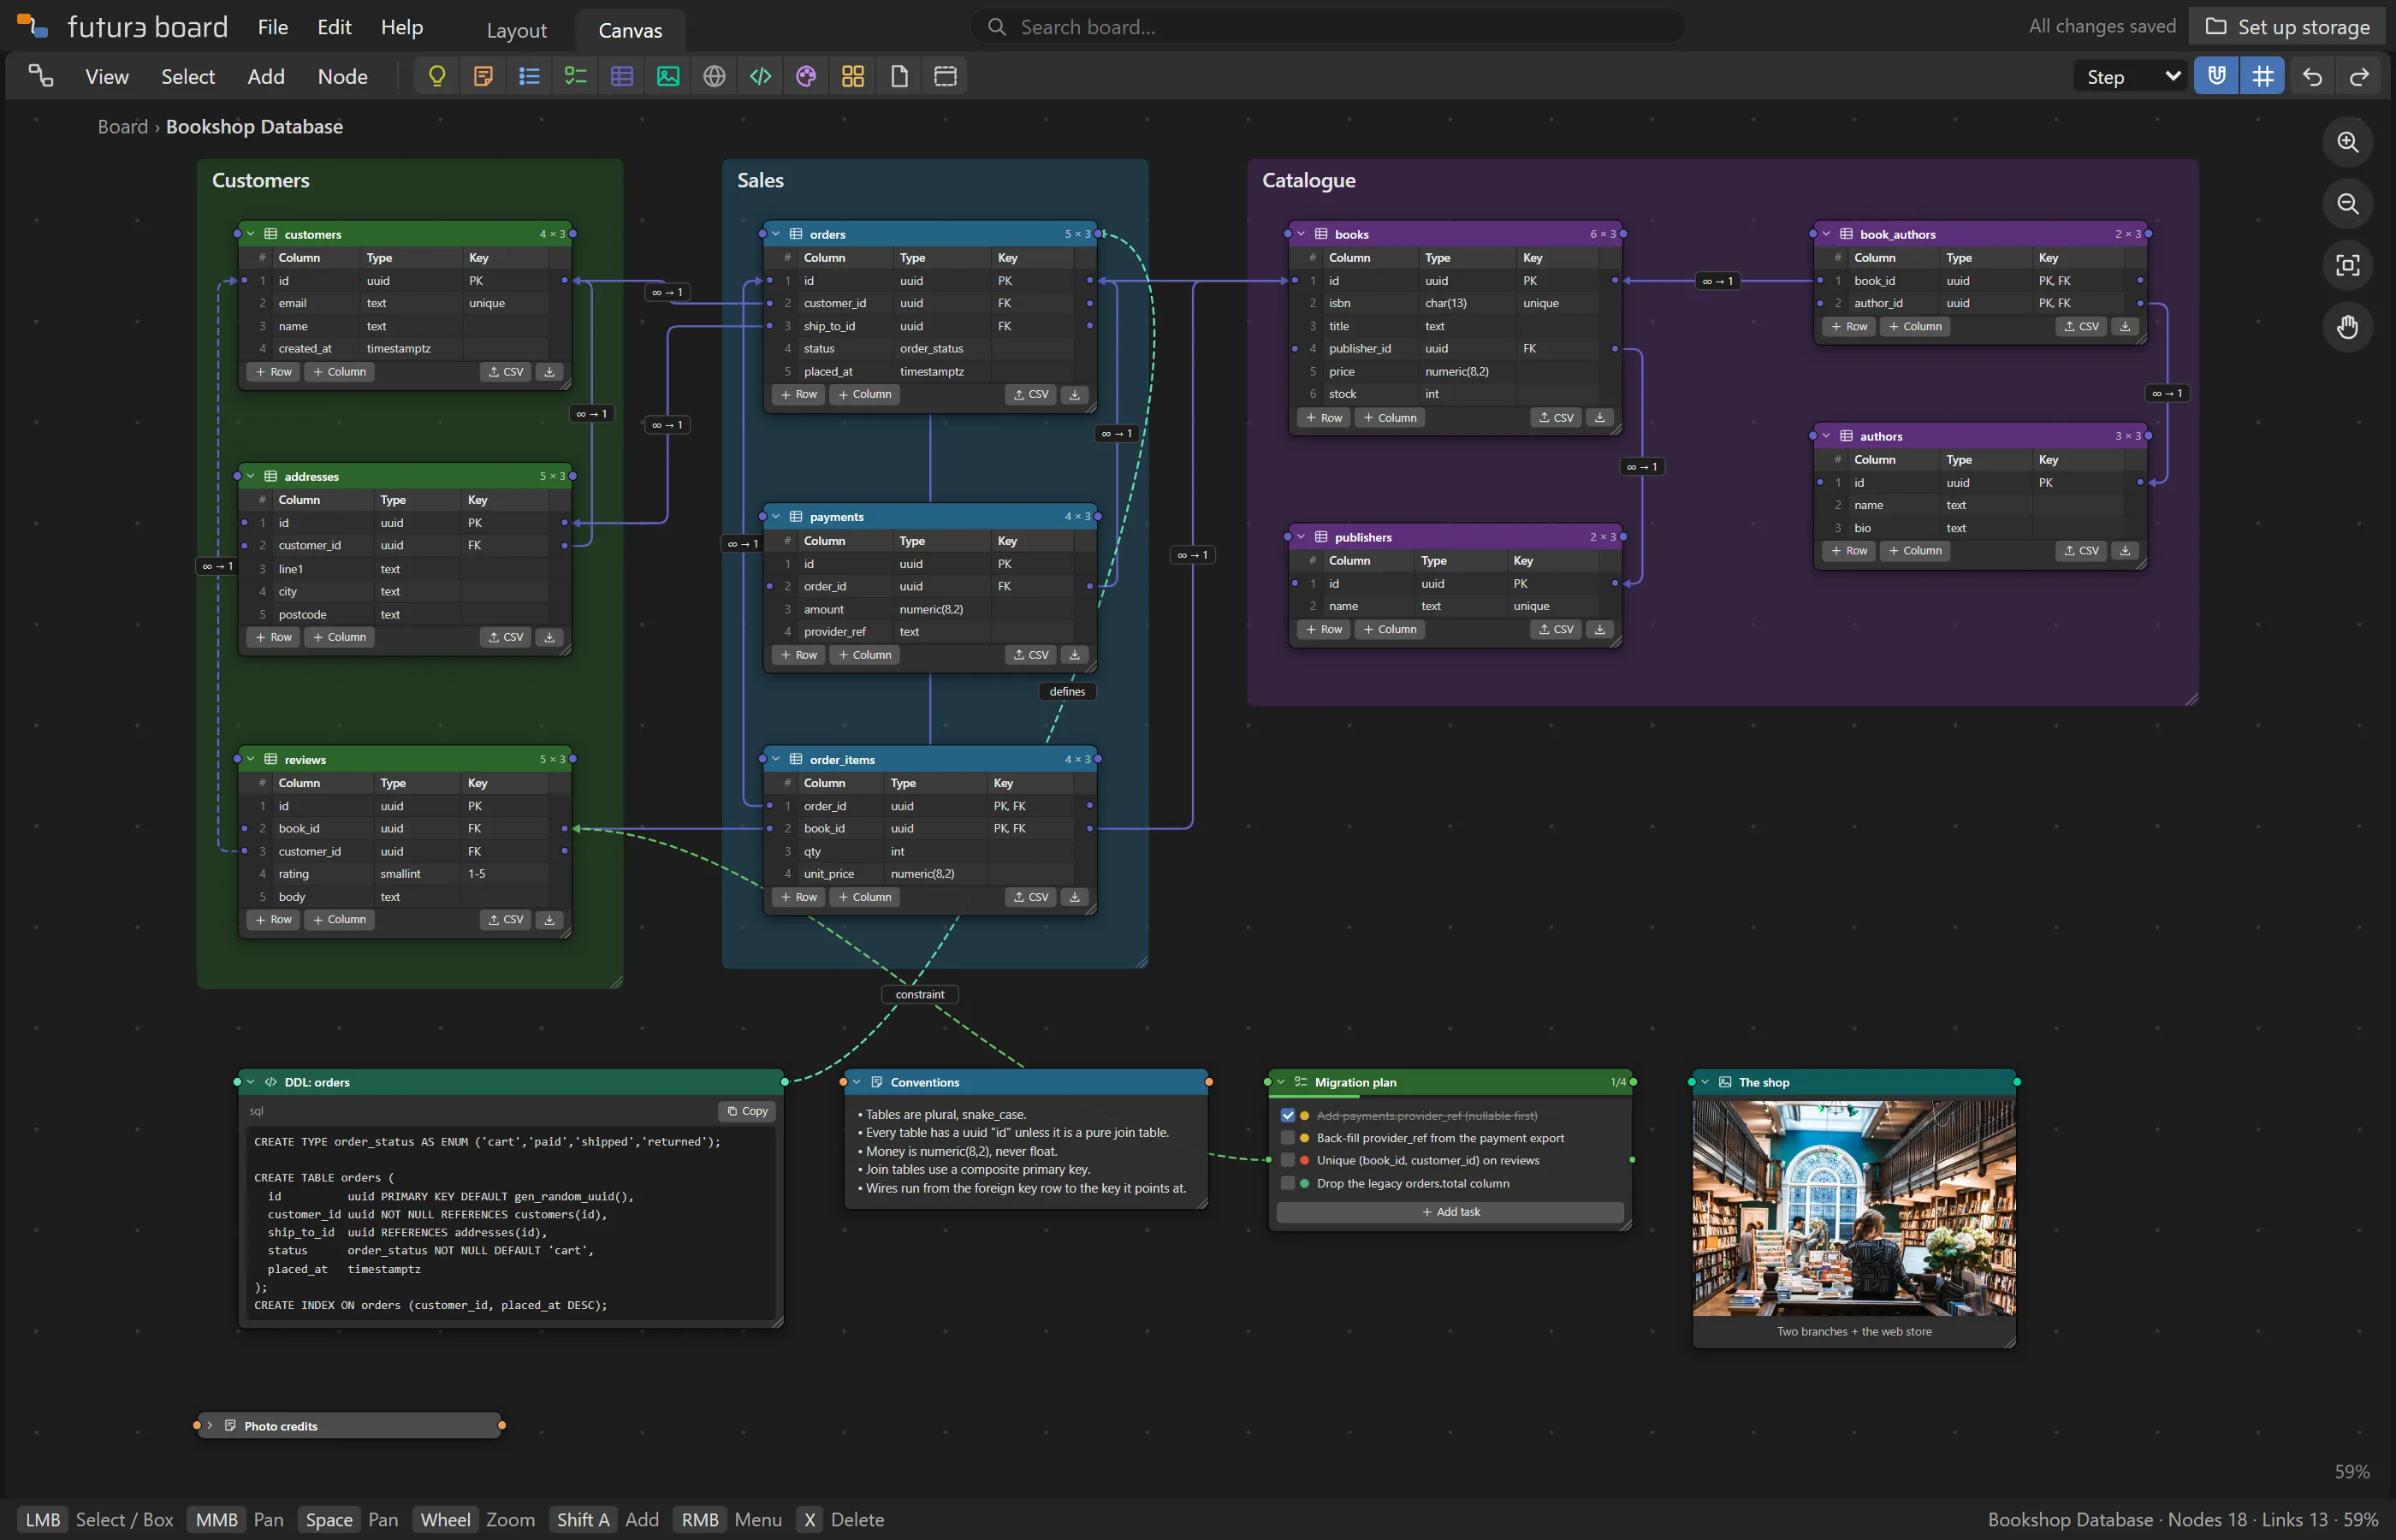Screen dimensions: 2396x1540
Task: Click the blank page document icon in toolbar
Action: click(899, 76)
